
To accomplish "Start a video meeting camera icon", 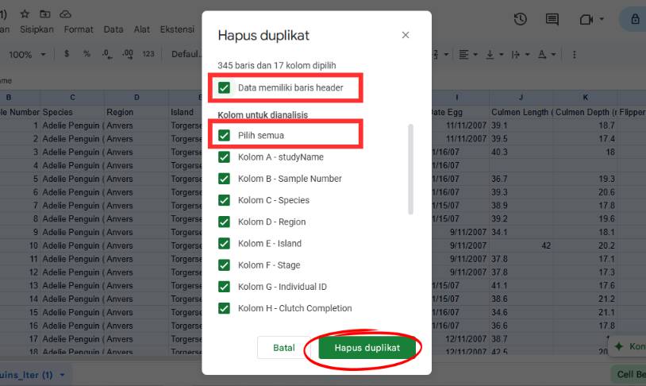I will 586,19.
